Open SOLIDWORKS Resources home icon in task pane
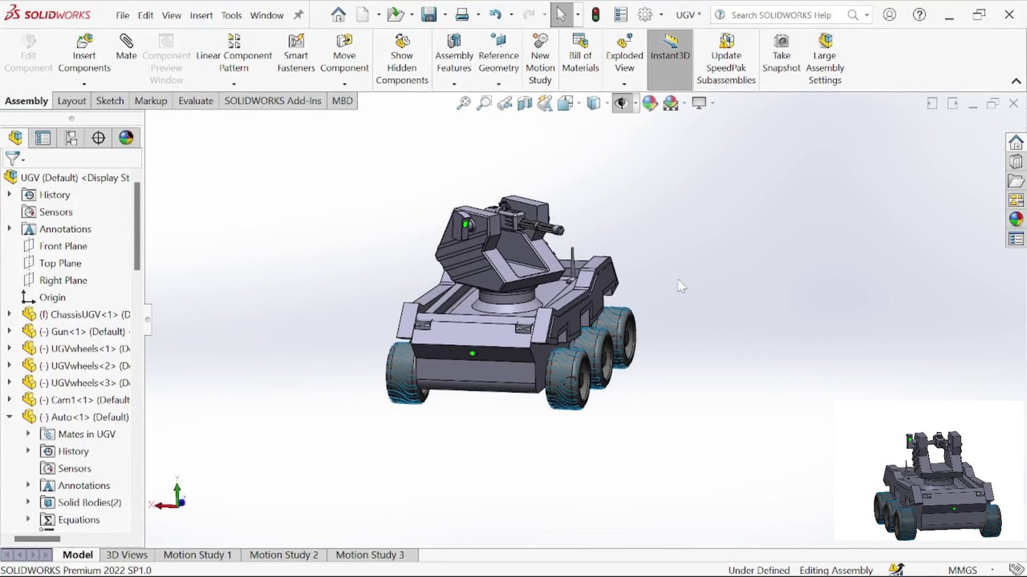Screen dimensions: 1027x577 tap(1016, 142)
